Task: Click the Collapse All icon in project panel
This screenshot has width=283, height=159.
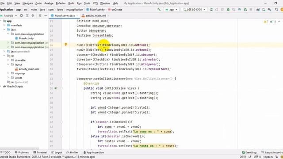Action: click(x=33, y=16)
